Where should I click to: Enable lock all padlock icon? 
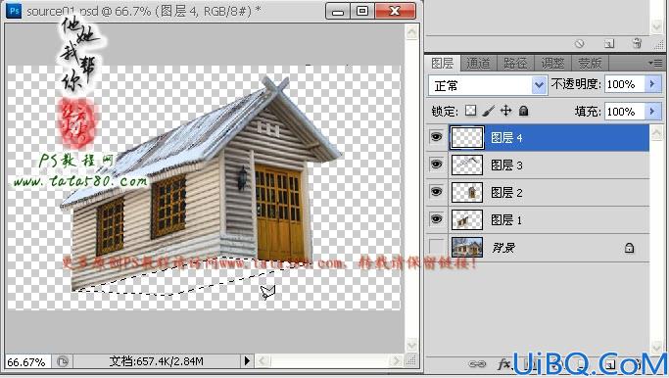click(523, 111)
